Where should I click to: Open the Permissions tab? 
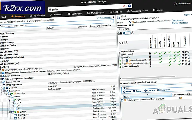coord(37,15)
